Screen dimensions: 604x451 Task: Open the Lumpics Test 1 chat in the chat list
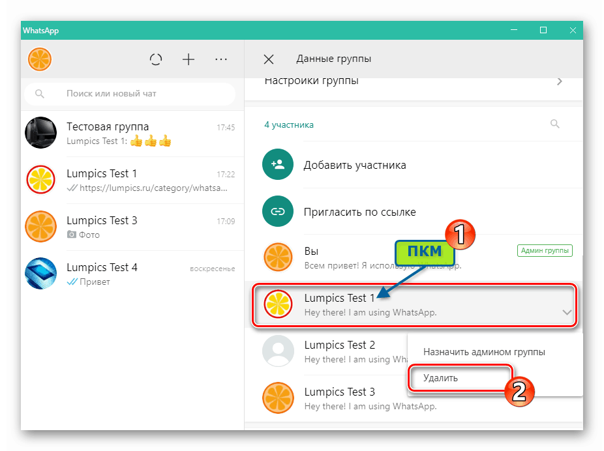point(132,180)
